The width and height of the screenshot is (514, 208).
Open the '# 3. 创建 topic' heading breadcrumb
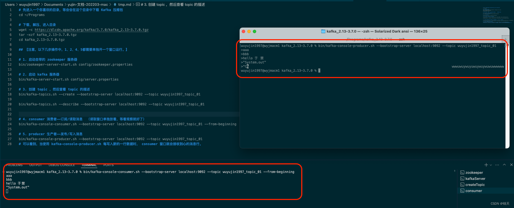[173, 4]
